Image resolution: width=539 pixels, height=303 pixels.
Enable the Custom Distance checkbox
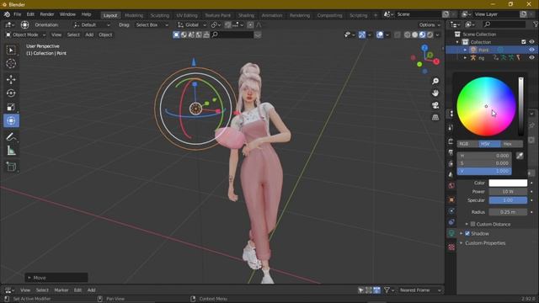click(473, 225)
